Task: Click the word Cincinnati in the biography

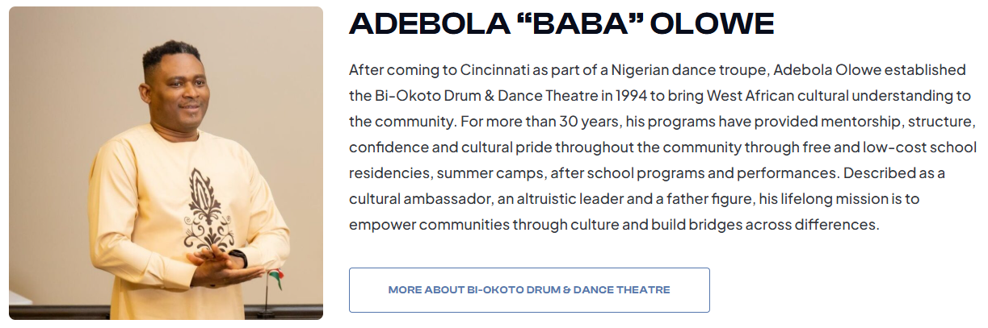Action: click(x=494, y=69)
